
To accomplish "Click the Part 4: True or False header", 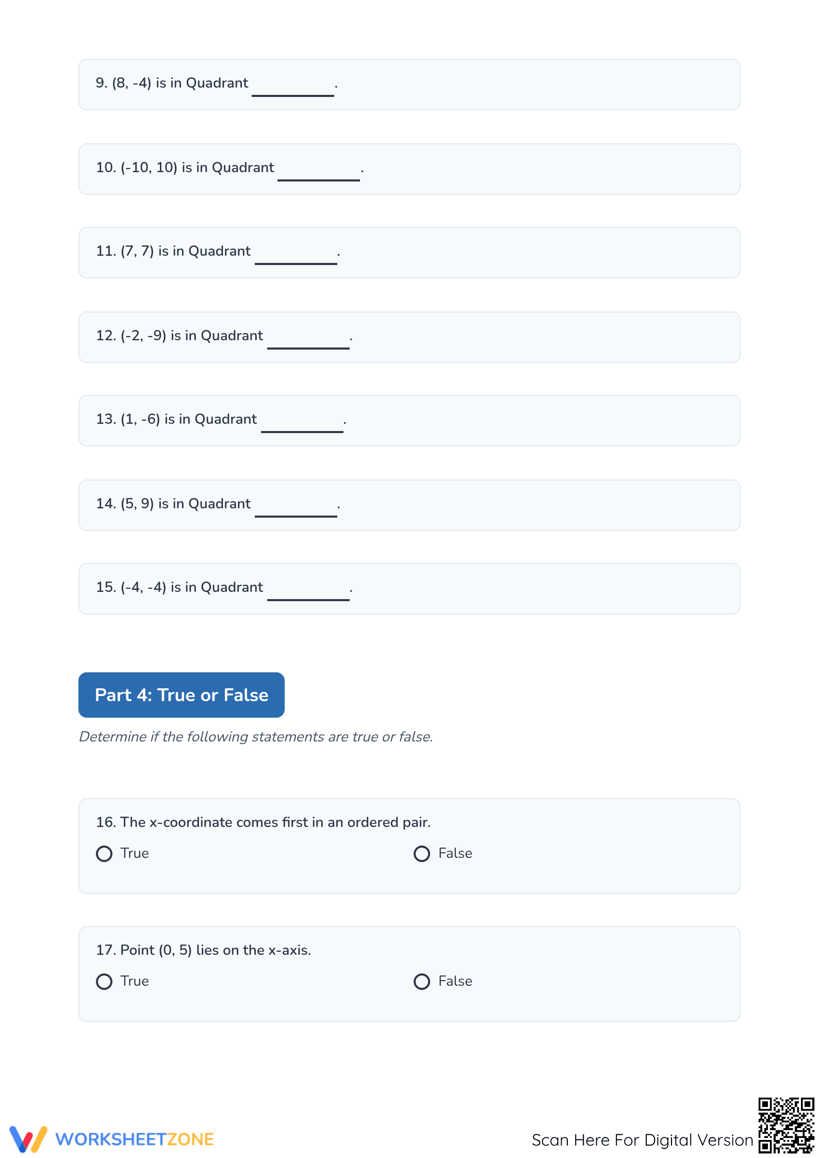I will [x=182, y=695].
